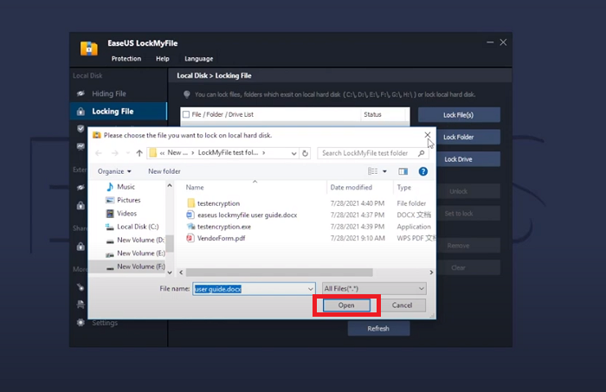This screenshot has width=606, height=392.
Task: Select easeus lockmyfile user guide.docx
Action: click(x=247, y=215)
